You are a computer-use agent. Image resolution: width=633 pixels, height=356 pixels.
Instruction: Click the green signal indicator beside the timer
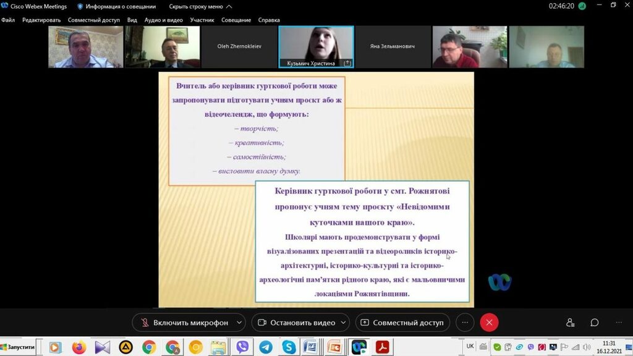coord(582,6)
